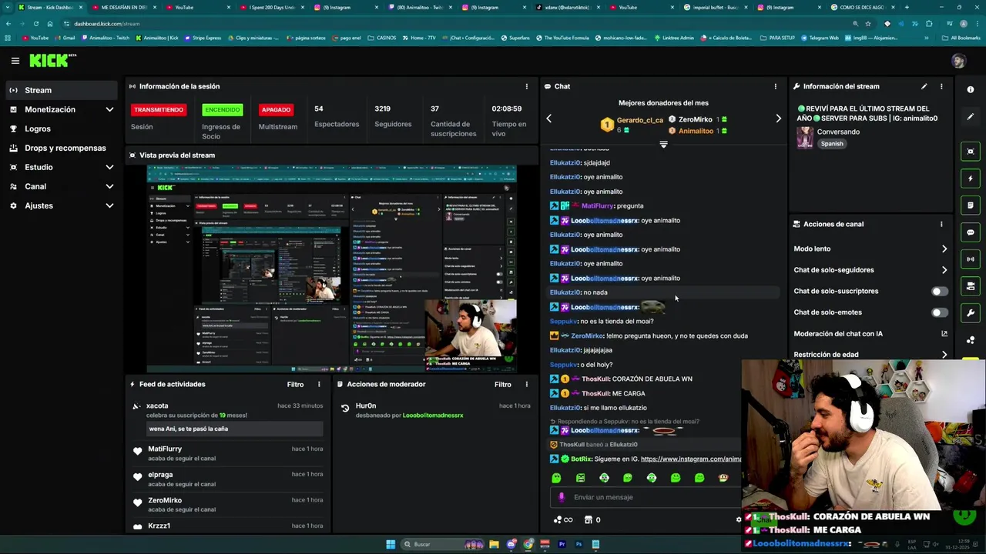986x554 pixels.
Task: Open the Acciones de canal three-dot menu
Action: 941,224
